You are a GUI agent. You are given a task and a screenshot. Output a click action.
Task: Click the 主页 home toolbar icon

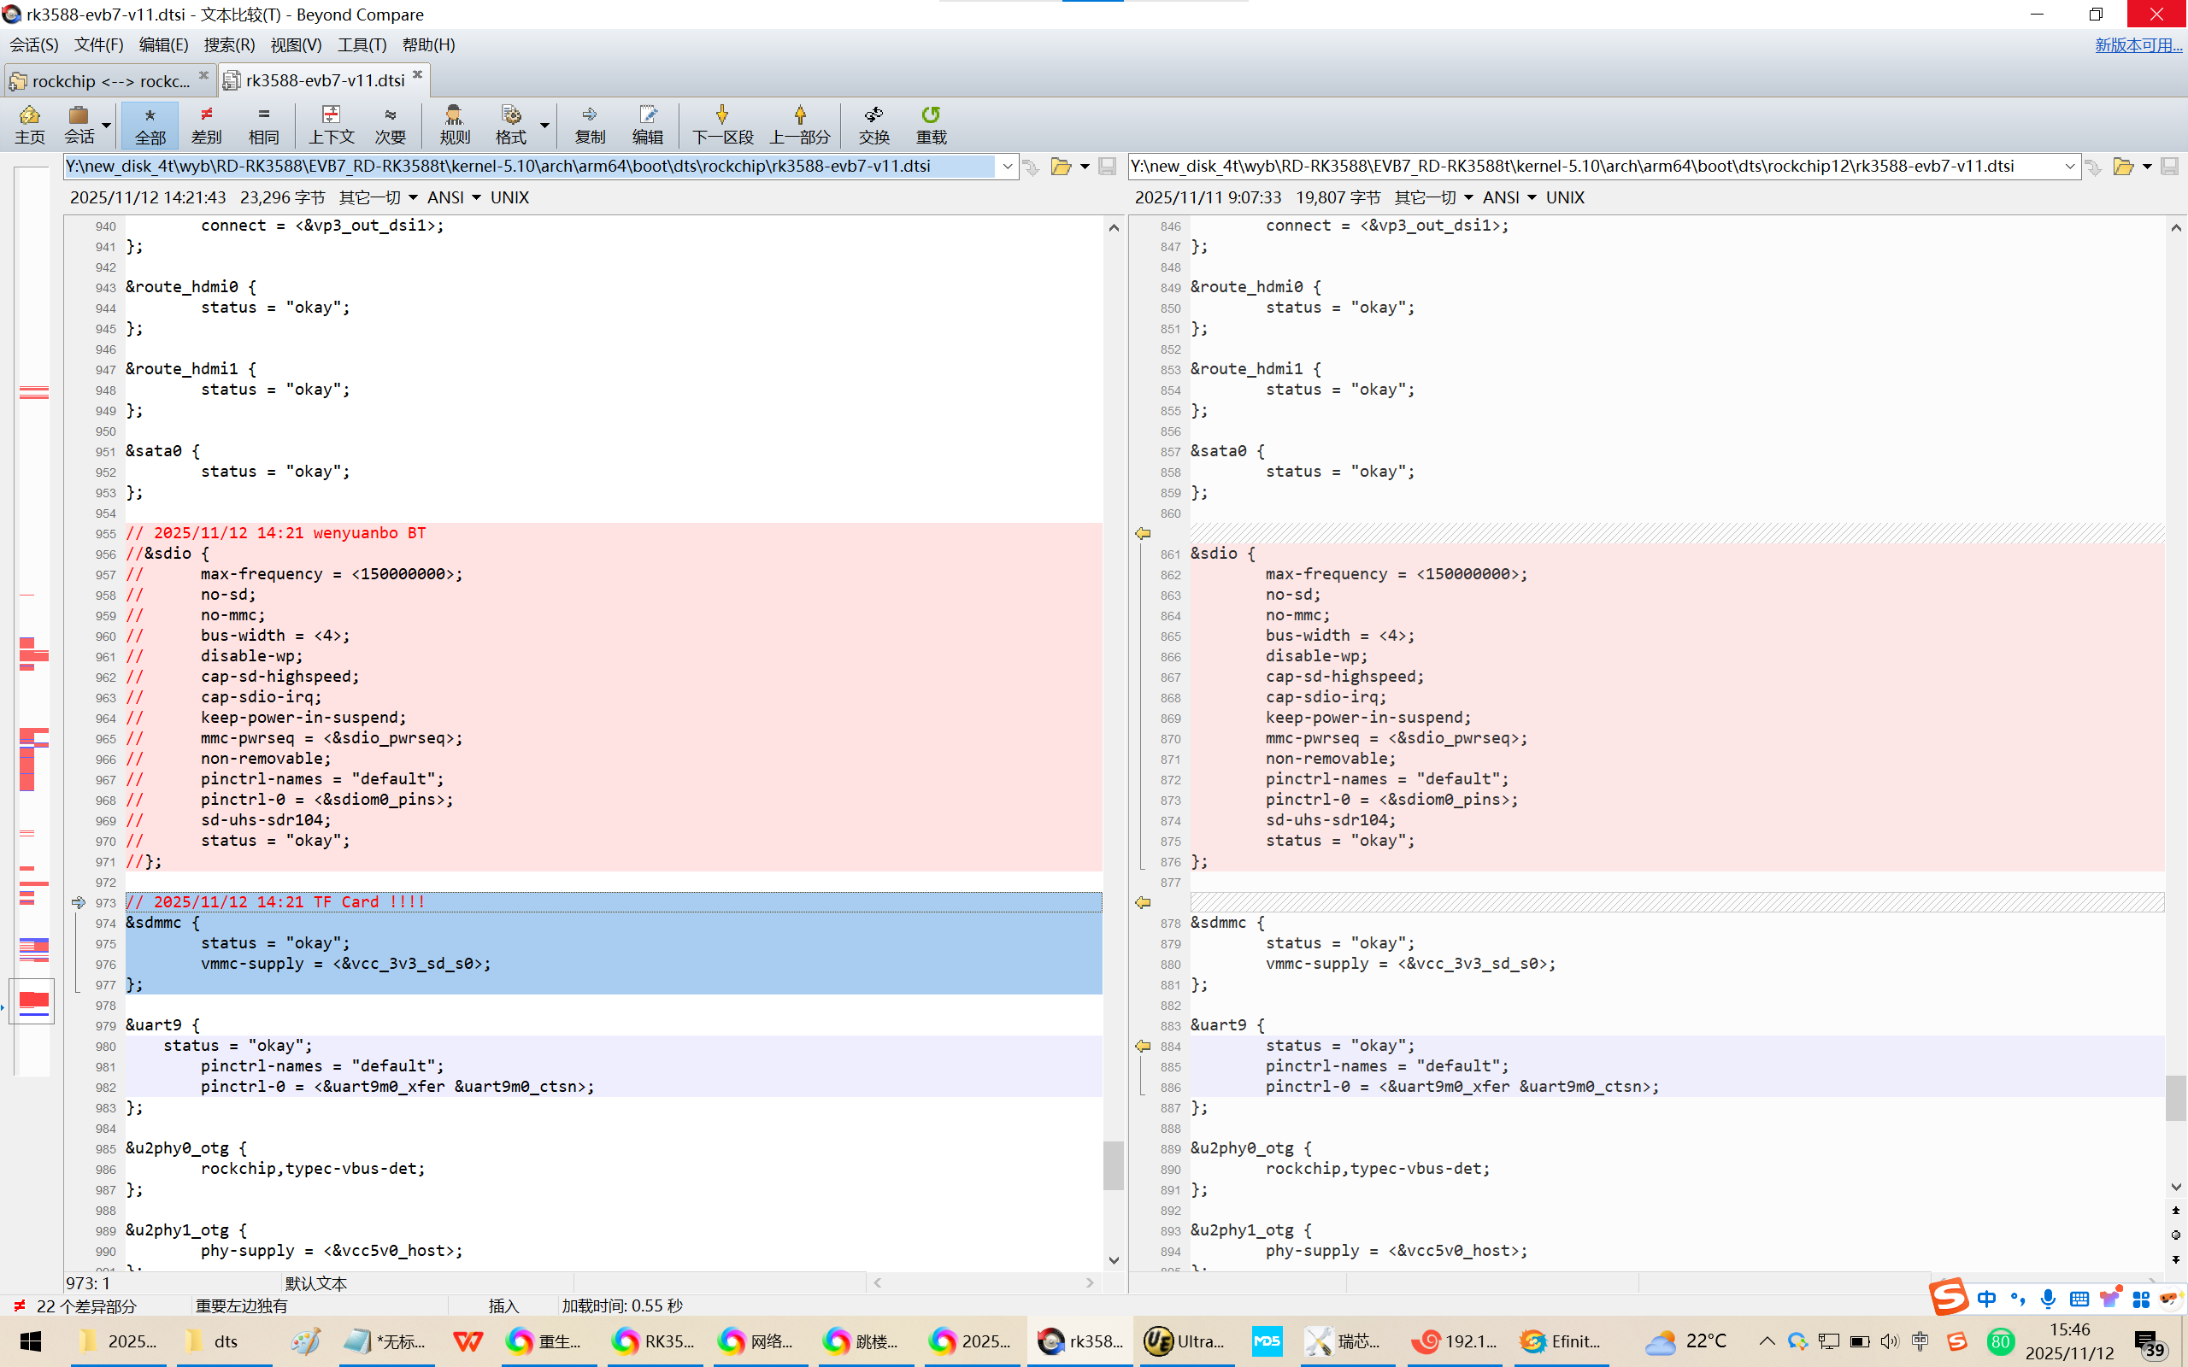point(29,124)
